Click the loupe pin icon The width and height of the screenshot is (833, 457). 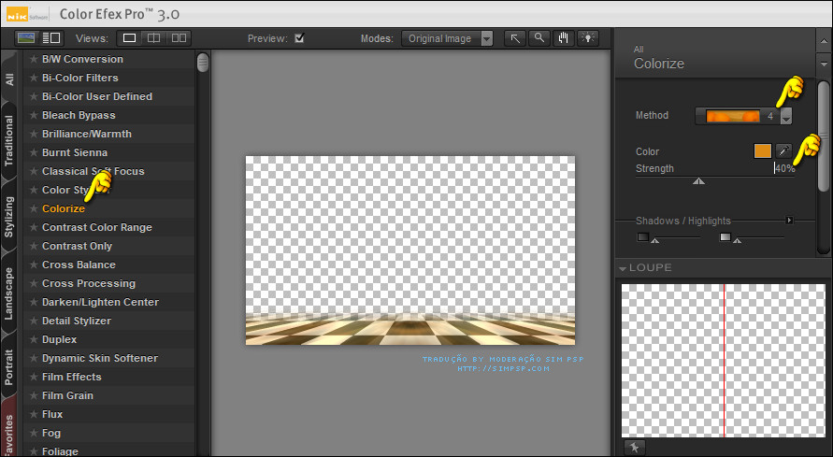(x=633, y=449)
